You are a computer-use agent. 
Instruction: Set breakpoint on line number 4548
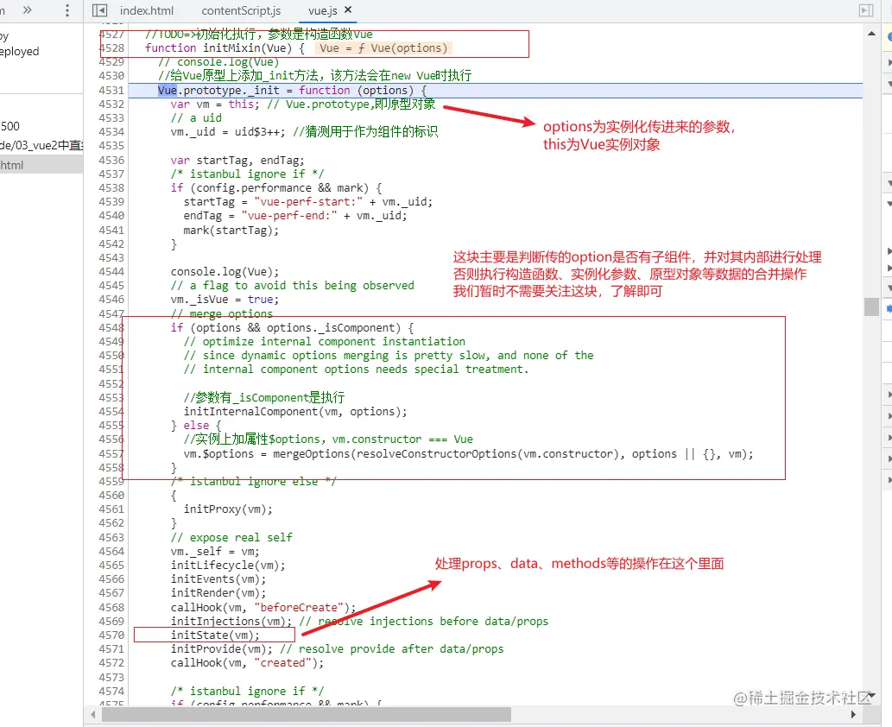tap(111, 327)
